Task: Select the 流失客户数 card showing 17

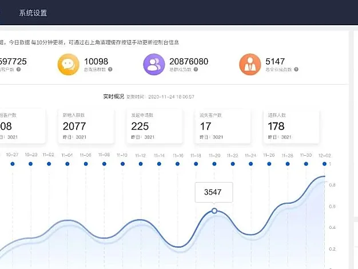Action: [x=223, y=125]
